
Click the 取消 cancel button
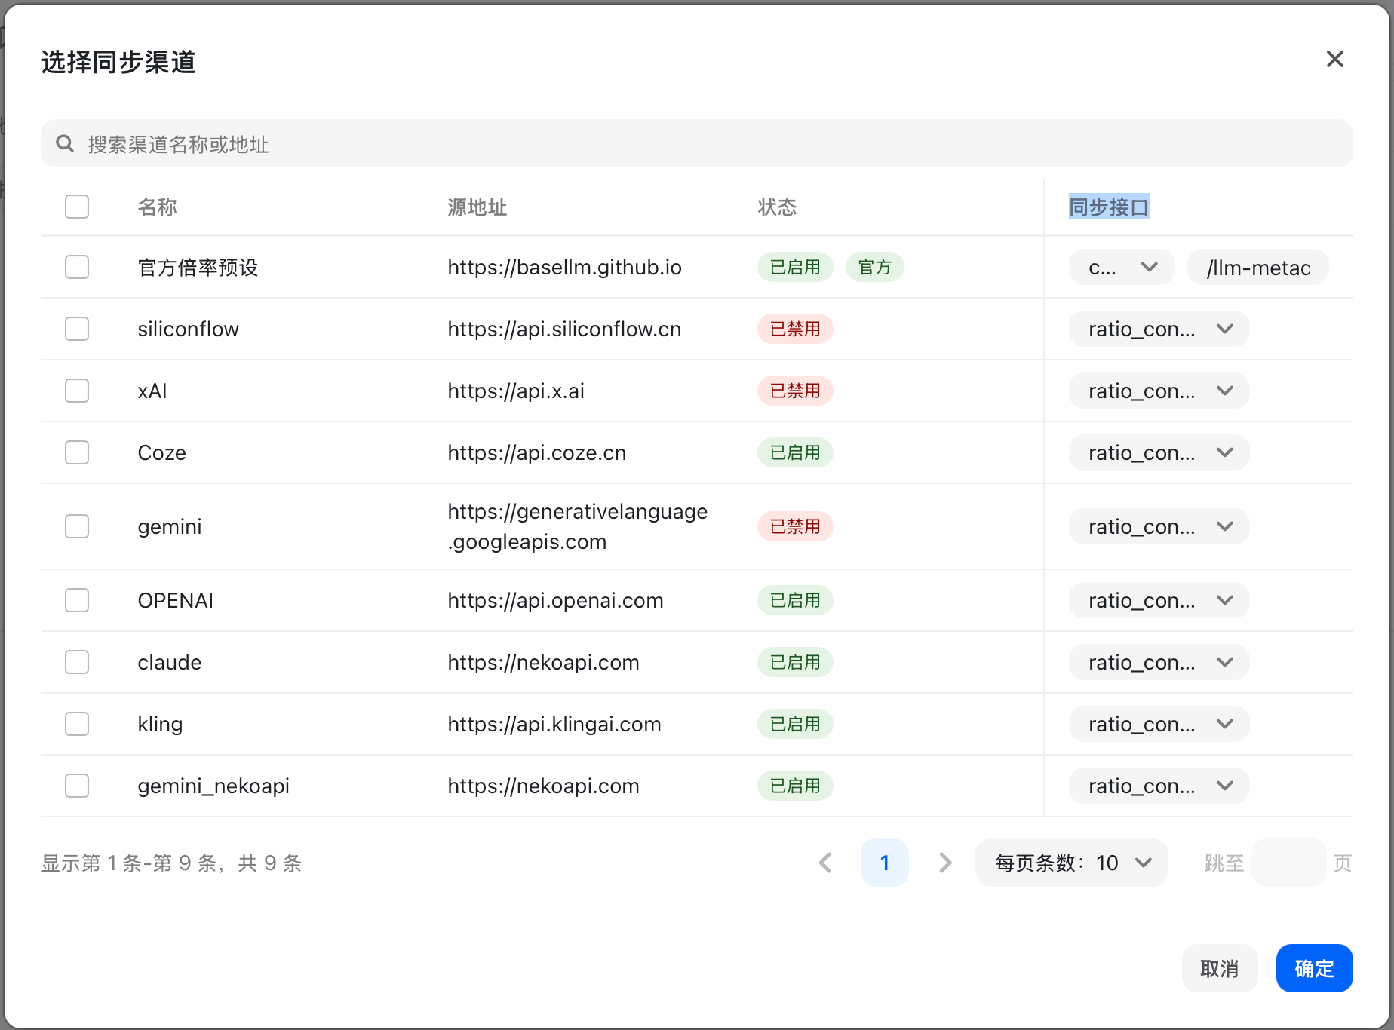click(1219, 968)
